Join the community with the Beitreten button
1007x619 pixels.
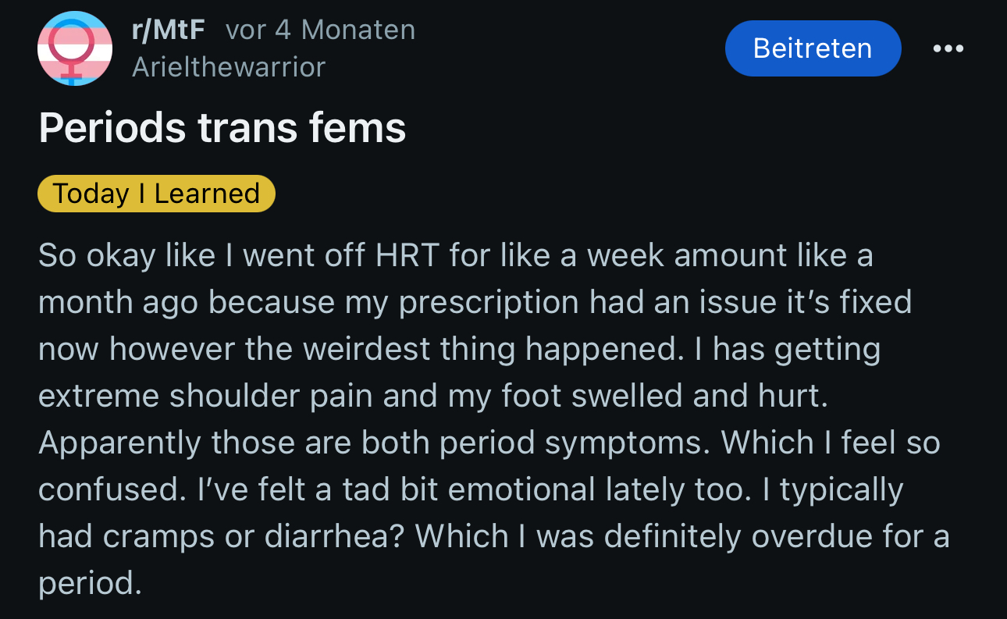pyautogui.click(x=813, y=48)
